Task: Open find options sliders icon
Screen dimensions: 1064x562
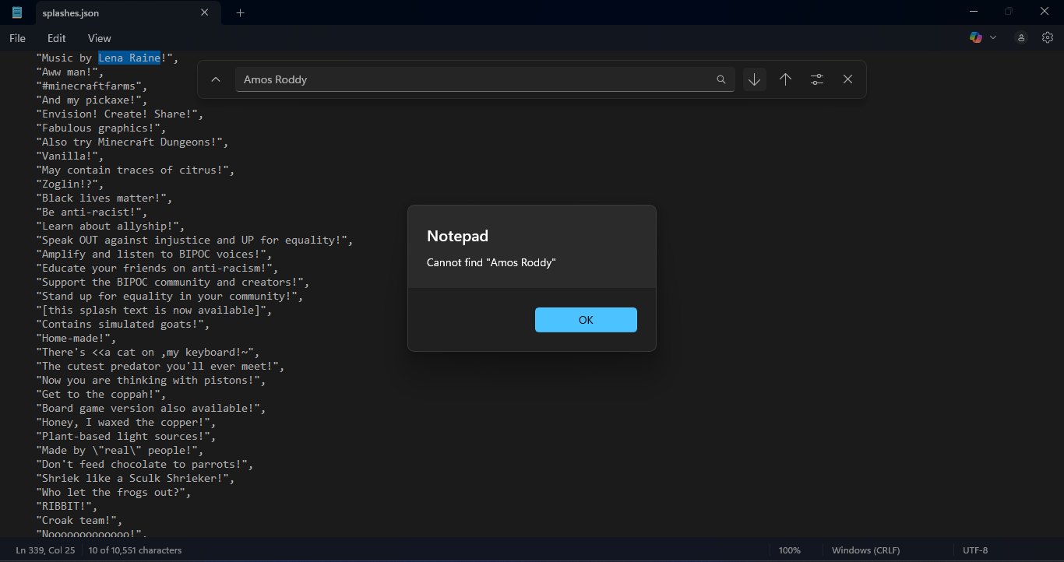Action: 816,79
